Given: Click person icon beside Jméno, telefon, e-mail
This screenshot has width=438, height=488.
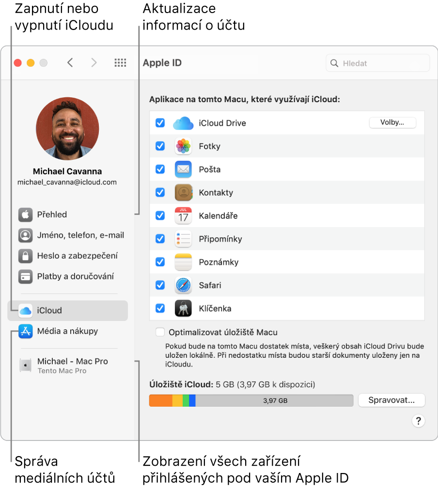Looking at the screenshot, I should point(25,235).
